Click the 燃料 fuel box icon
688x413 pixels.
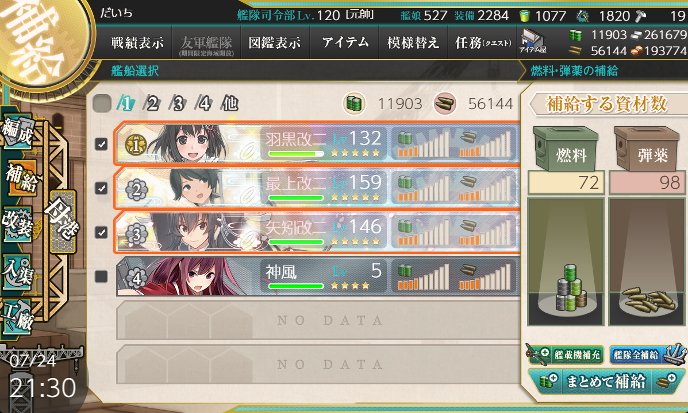click(x=566, y=149)
